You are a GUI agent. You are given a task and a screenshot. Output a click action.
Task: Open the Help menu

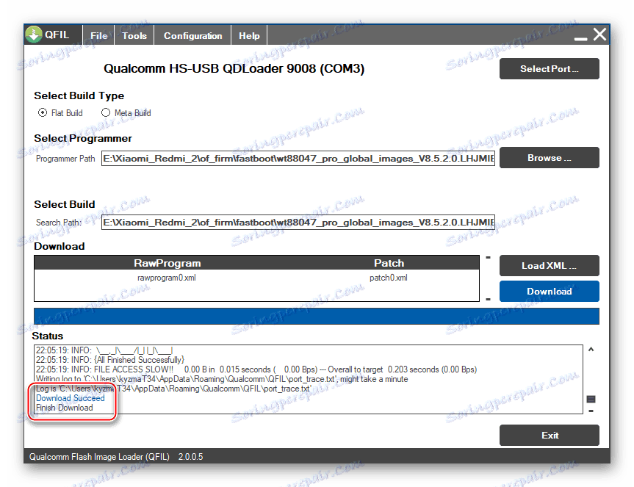coord(249,35)
